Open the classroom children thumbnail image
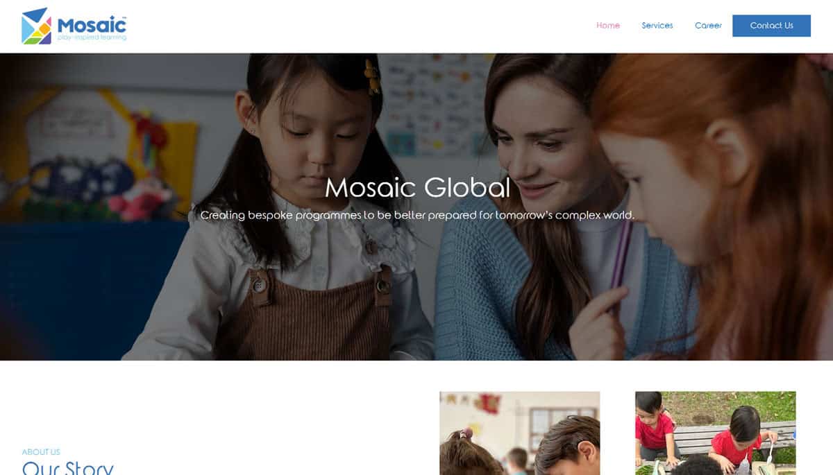 (519, 433)
